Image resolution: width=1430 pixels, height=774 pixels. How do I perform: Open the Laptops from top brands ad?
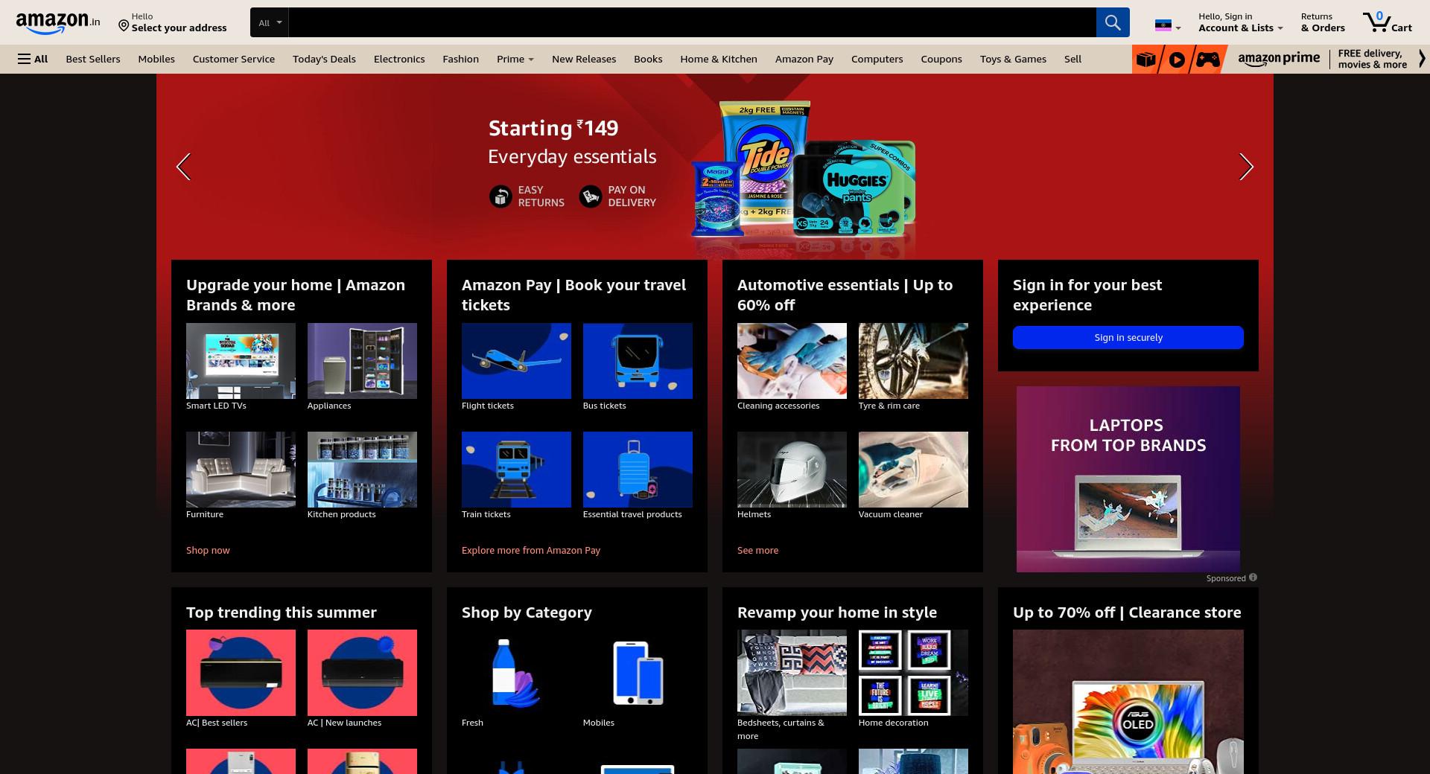(x=1128, y=479)
